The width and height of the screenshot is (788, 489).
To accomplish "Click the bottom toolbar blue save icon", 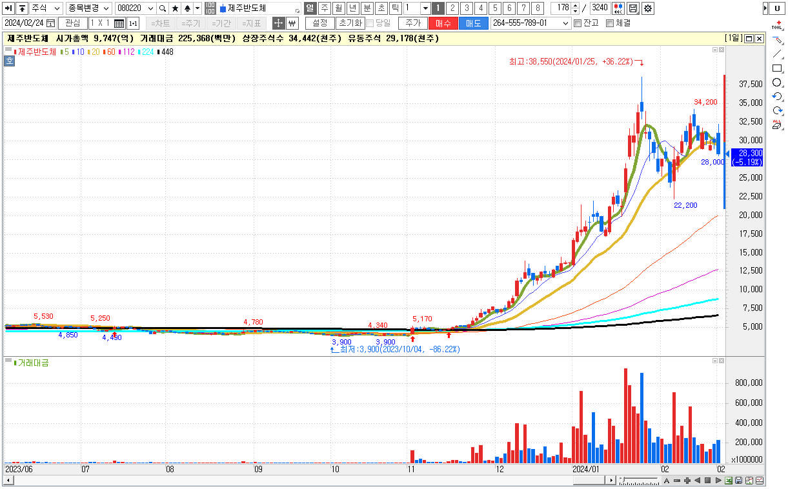I will point(739,481).
